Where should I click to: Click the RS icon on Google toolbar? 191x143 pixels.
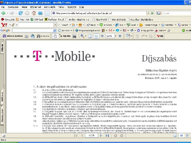[x=125, y=30]
